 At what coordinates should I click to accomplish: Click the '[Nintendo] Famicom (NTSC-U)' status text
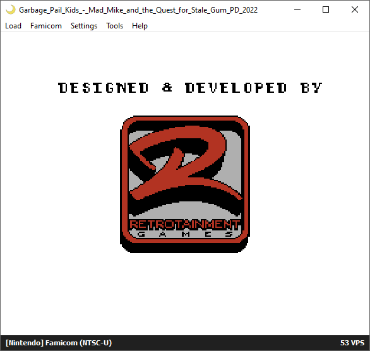tap(59, 343)
